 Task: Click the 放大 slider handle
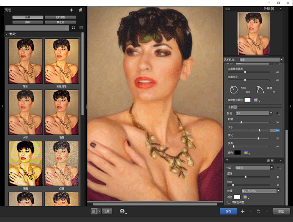233,185
